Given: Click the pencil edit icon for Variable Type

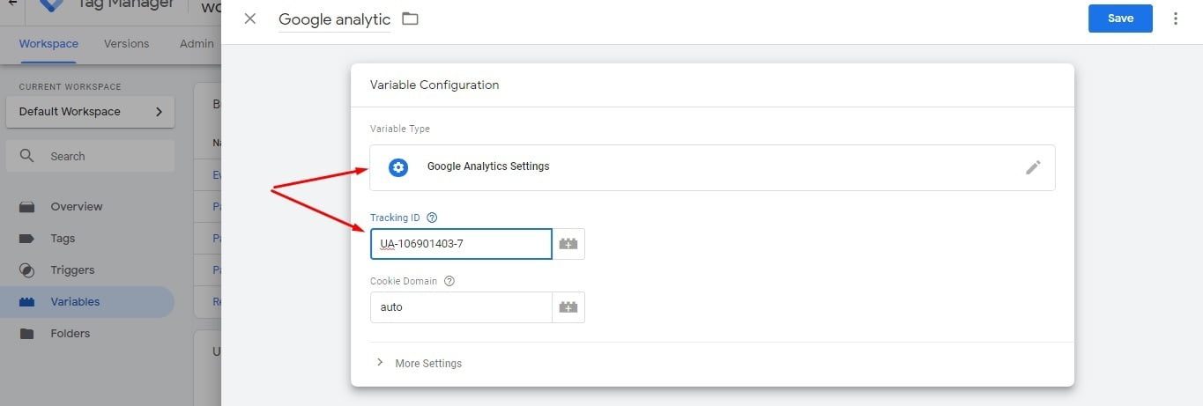Looking at the screenshot, I should [1034, 167].
